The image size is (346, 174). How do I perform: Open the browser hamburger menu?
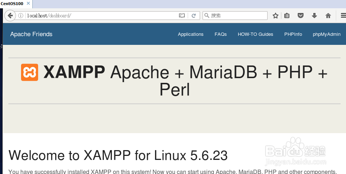tap(343, 16)
